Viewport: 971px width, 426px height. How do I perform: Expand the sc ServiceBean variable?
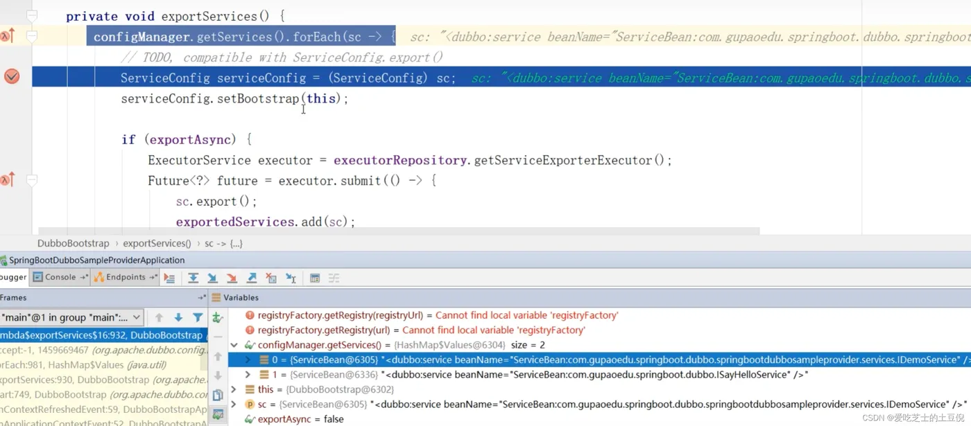(234, 405)
